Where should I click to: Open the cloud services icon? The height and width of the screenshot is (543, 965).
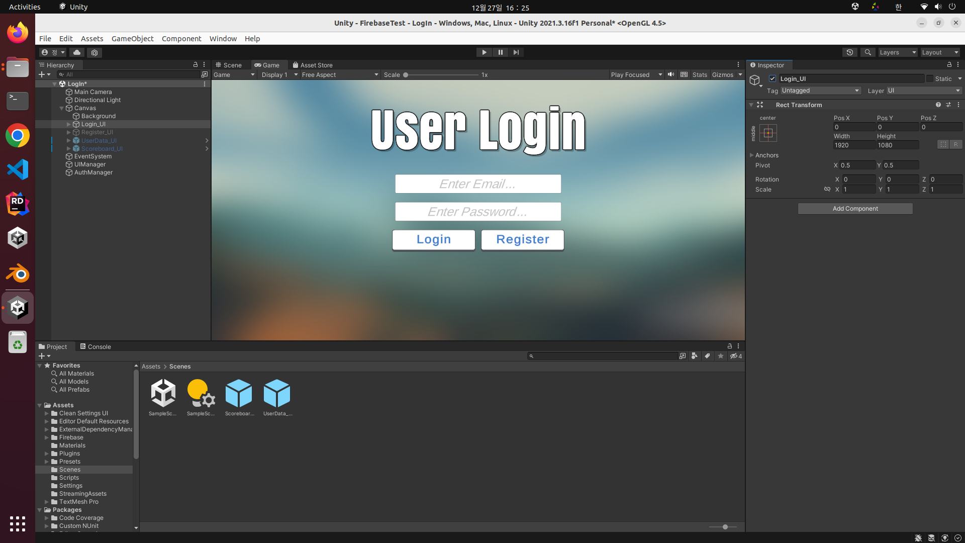tap(77, 52)
